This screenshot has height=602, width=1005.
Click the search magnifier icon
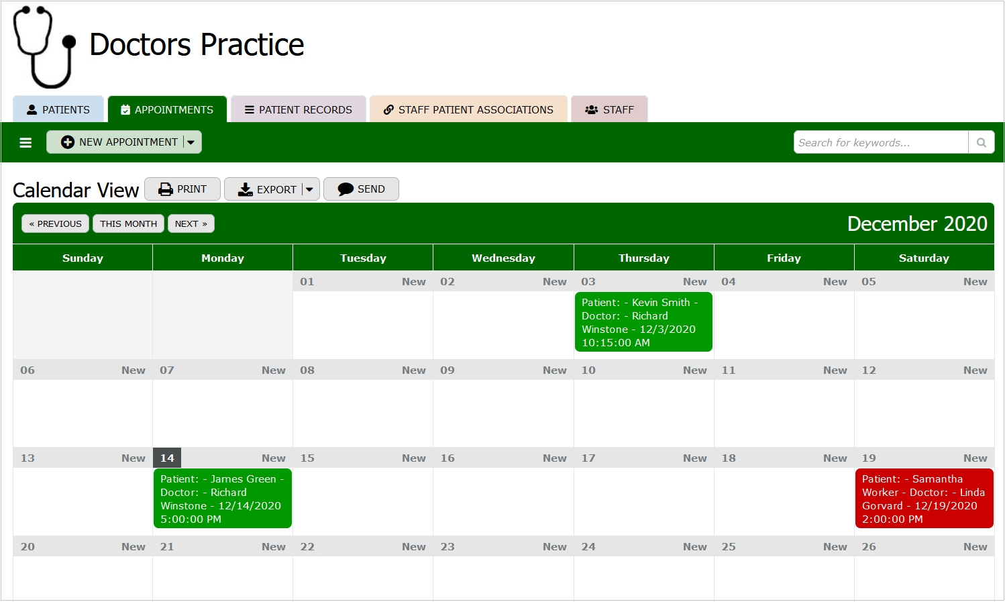(x=981, y=142)
